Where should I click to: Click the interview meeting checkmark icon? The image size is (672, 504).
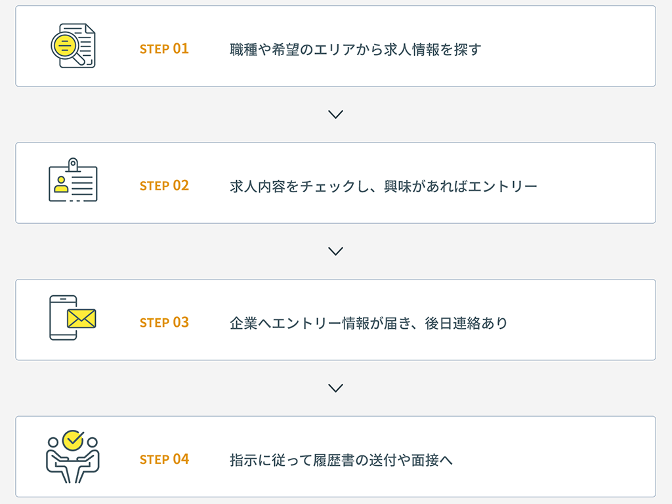point(73,457)
